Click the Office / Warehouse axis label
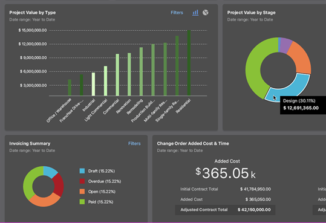Screen dimensions: 326x223 tap(59, 111)
